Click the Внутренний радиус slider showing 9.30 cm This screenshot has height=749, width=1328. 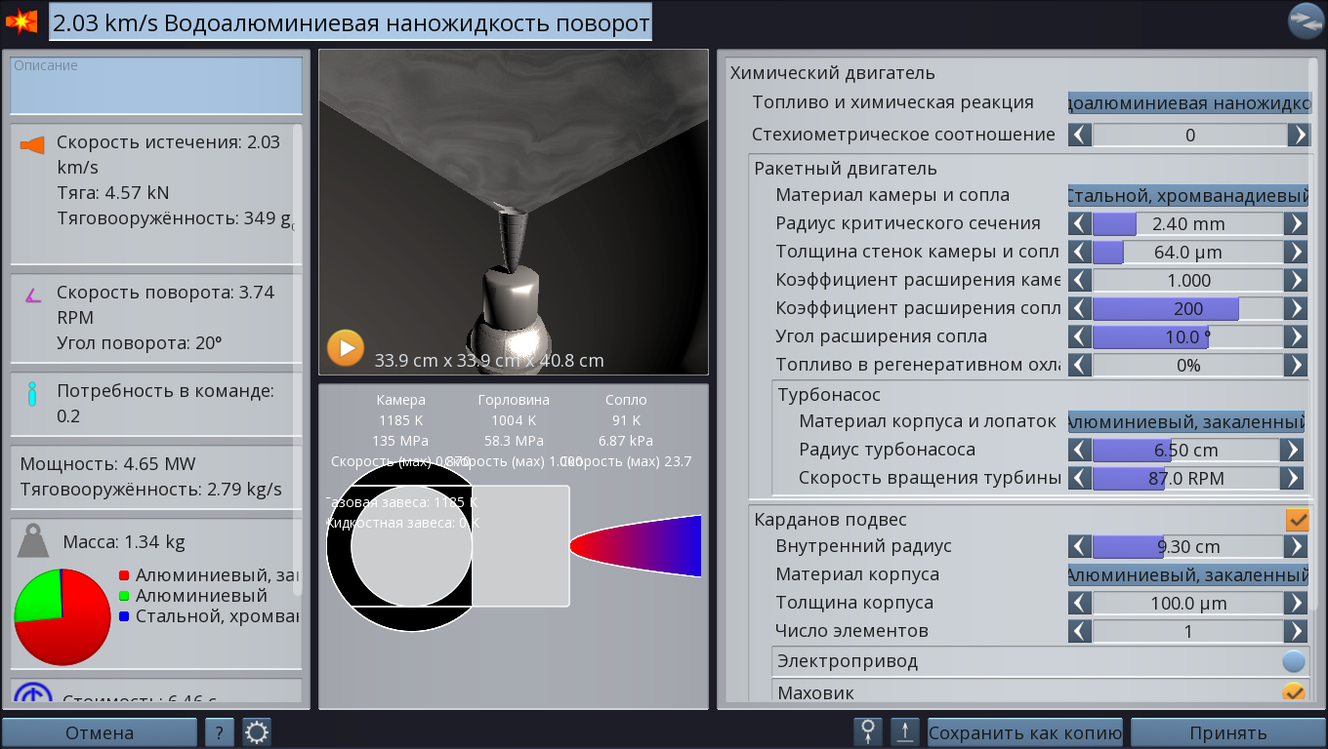(1187, 547)
